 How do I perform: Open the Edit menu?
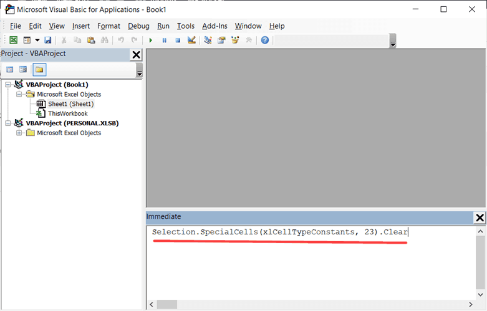[35, 26]
